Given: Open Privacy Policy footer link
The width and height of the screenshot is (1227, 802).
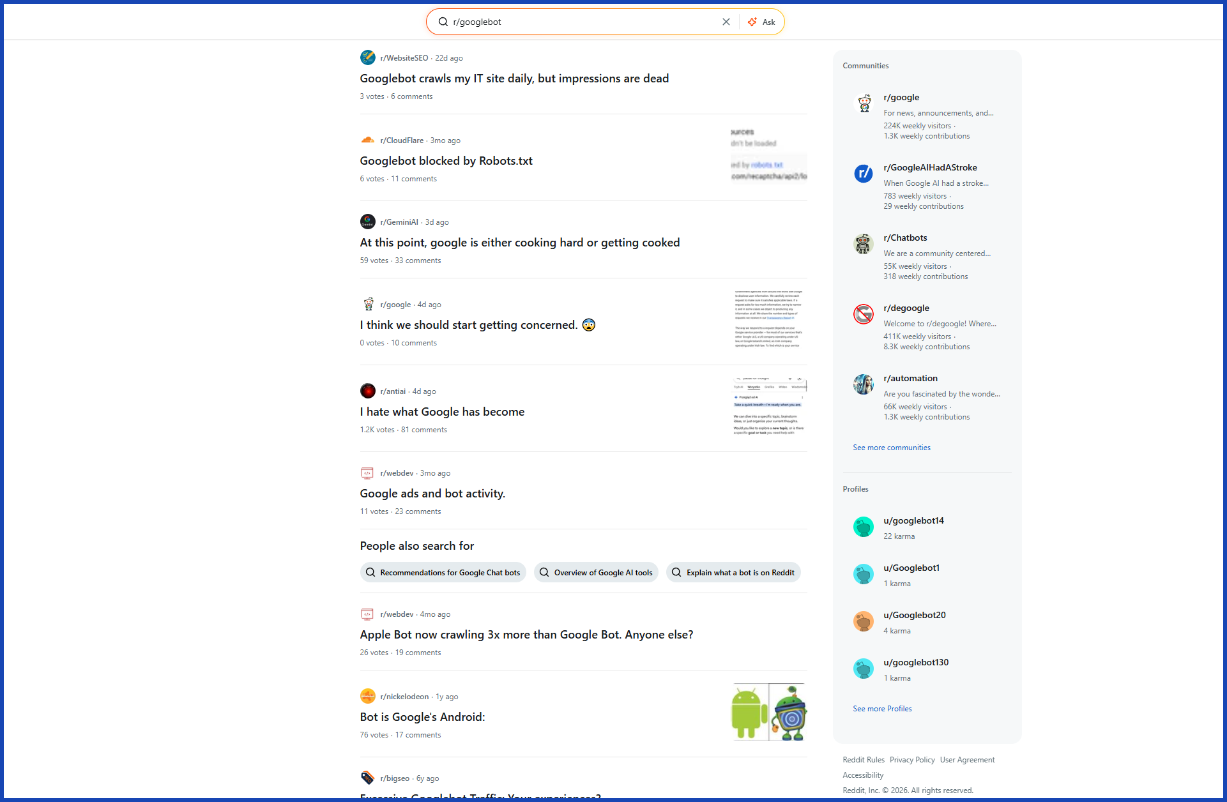Looking at the screenshot, I should coord(912,760).
